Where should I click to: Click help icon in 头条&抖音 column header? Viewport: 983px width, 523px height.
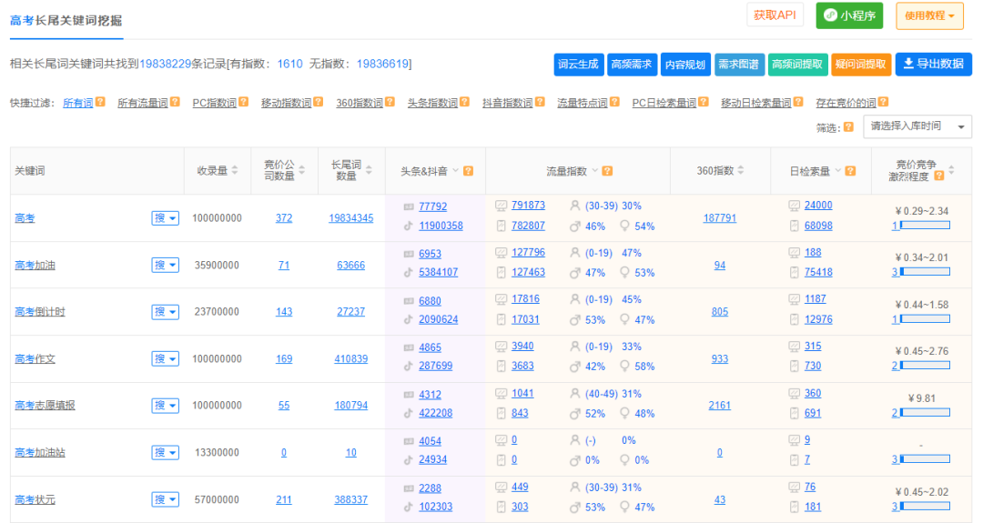click(x=469, y=171)
